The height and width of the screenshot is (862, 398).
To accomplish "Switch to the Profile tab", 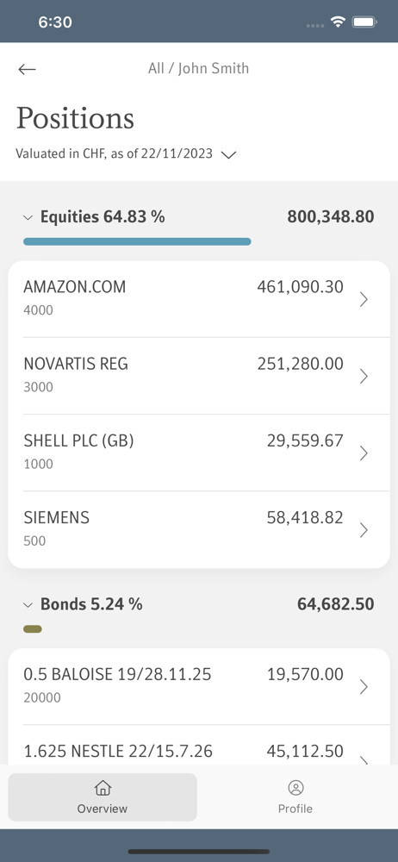I will tap(295, 797).
